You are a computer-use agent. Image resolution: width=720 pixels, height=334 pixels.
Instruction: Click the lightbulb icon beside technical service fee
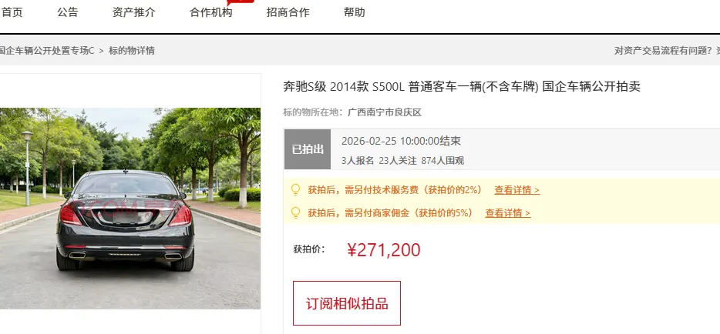[296, 189]
